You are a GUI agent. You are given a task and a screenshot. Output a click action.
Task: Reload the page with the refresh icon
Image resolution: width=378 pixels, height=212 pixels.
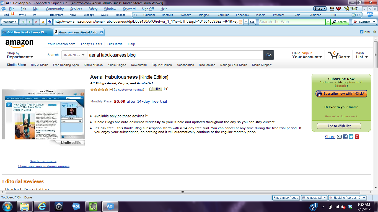click(x=43, y=22)
